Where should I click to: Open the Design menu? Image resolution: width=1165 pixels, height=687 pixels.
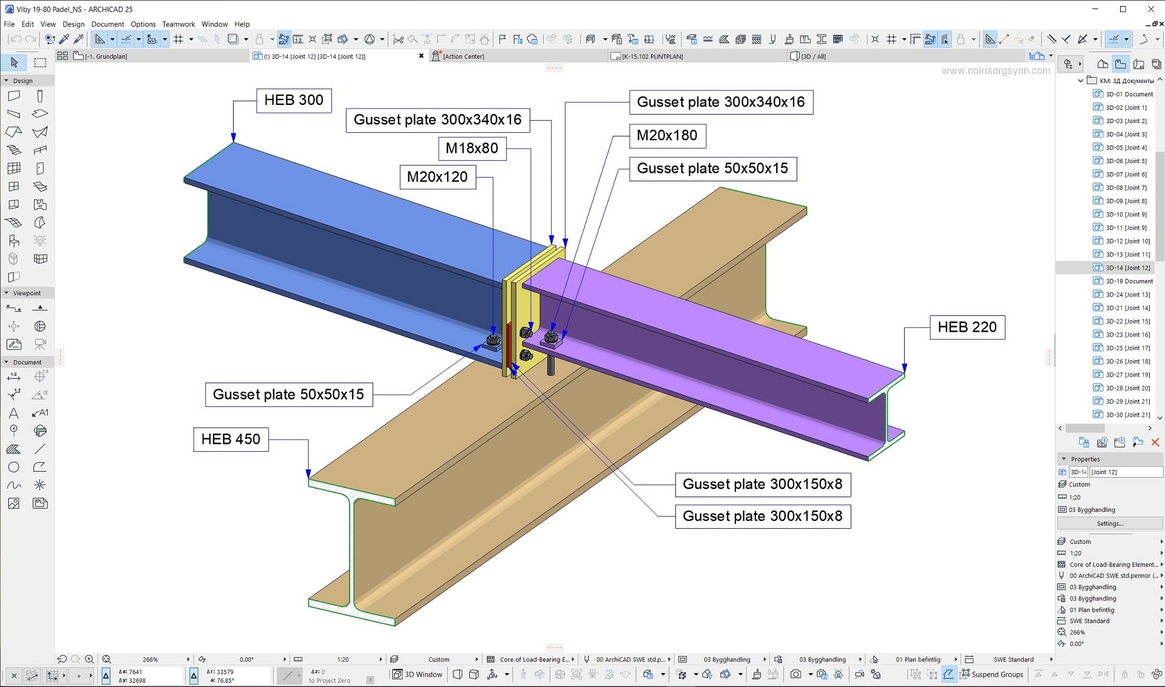click(x=73, y=24)
